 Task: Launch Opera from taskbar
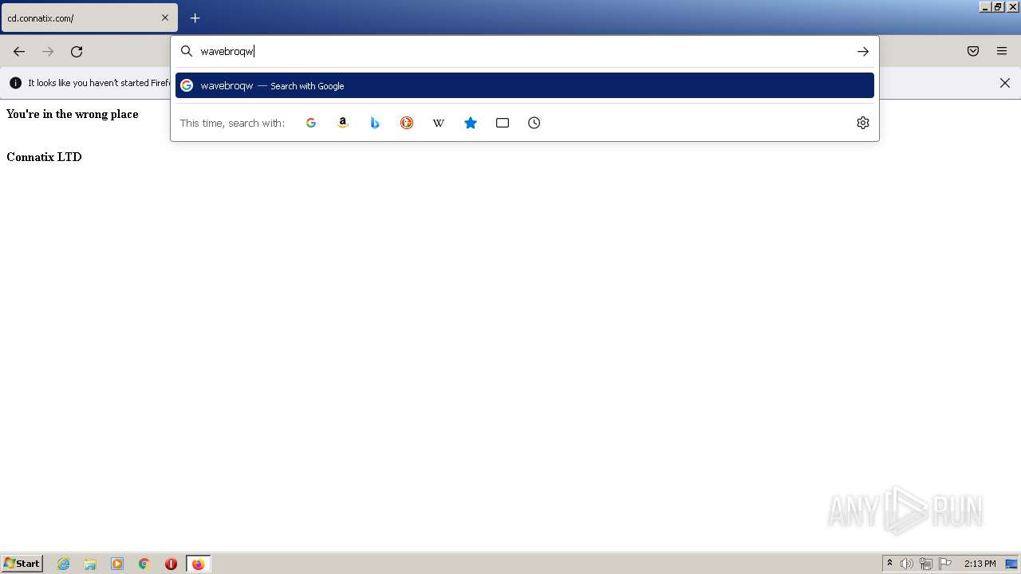(x=171, y=564)
